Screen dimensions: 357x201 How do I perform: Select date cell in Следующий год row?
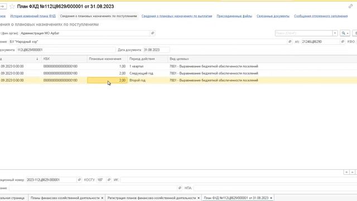click(21, 73)
